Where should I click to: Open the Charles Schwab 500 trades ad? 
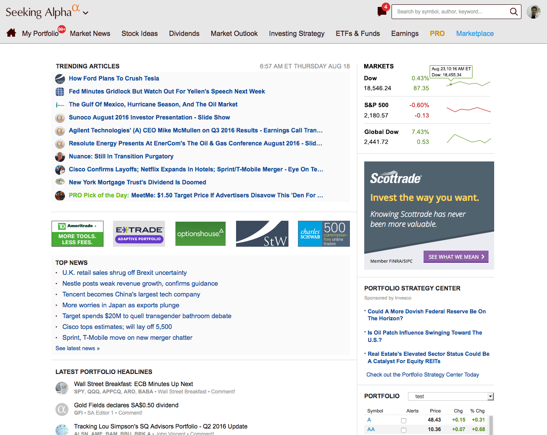pyautogui.click(x=324, y=234)
